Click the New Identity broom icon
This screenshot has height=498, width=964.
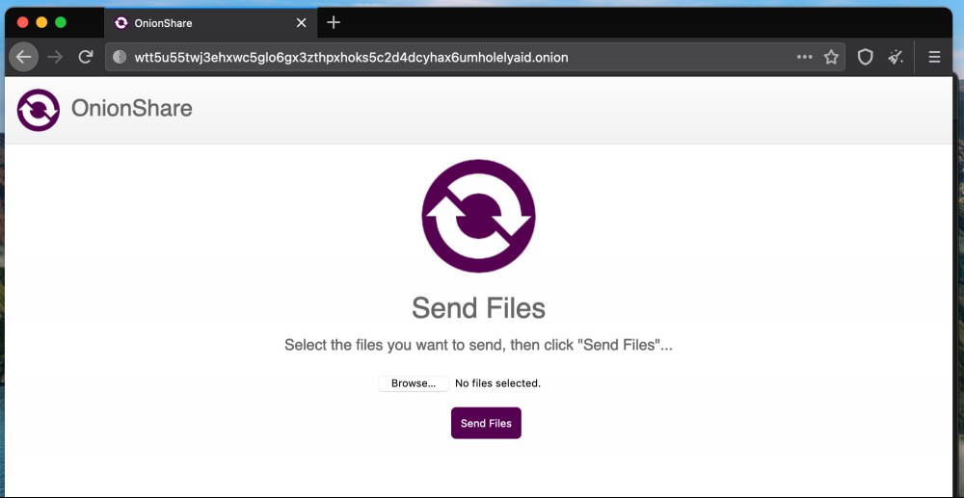coord(896,57)
